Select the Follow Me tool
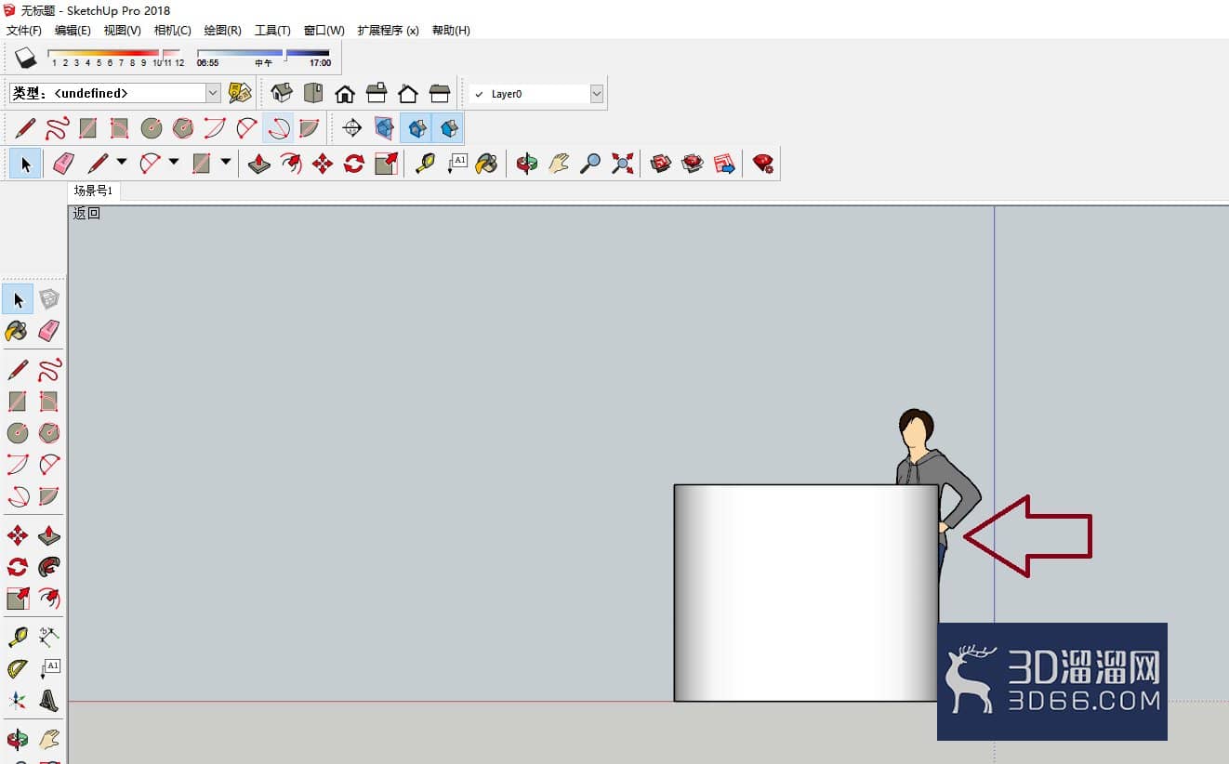1229x764 pixels. tap(49, 566)
